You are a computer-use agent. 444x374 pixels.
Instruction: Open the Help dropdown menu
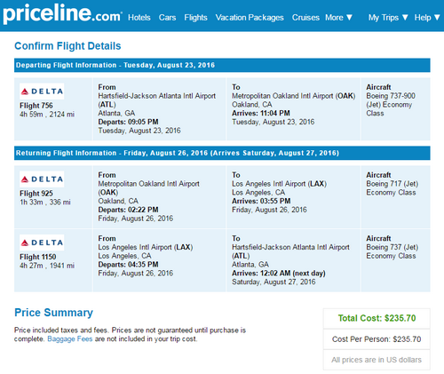[x=427, y=18]
